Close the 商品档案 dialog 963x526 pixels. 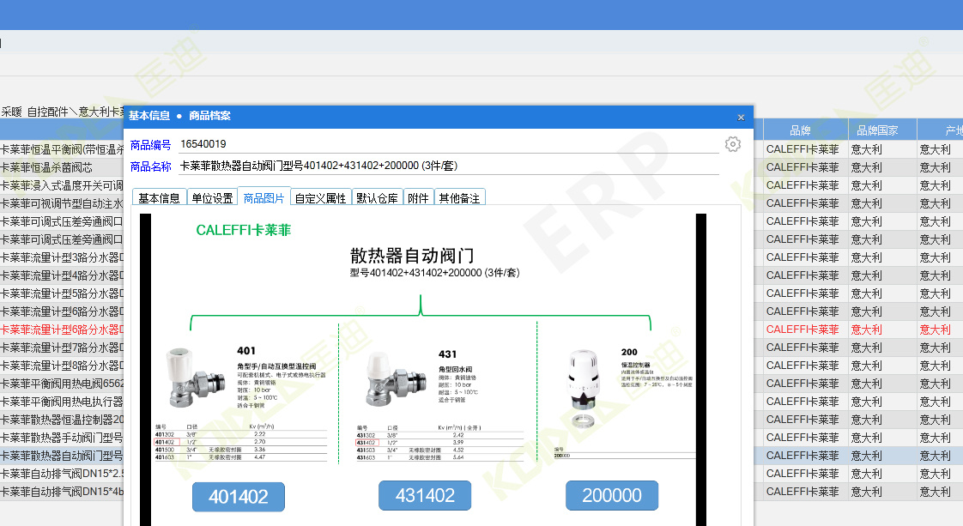(x=741, y=118)
